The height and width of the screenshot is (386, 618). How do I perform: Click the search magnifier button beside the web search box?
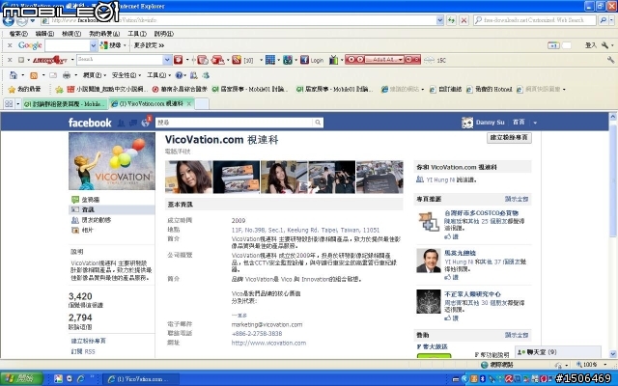coord(603,20)
